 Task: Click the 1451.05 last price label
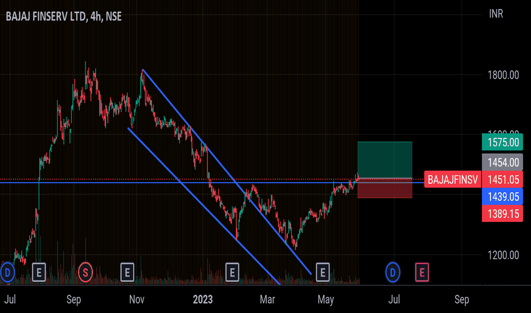pyautogui.click(x=503, y=179)
